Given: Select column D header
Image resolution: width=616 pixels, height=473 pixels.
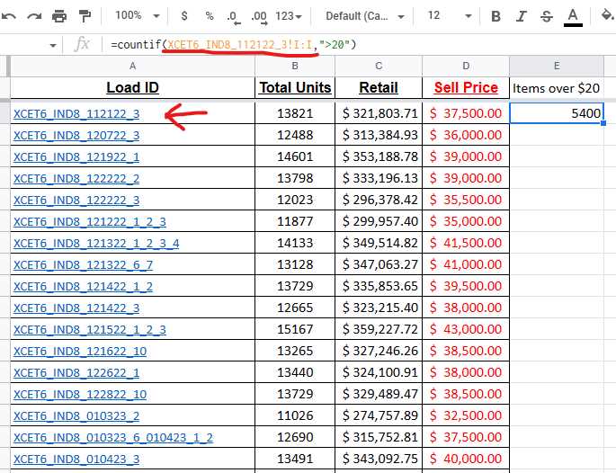Looking at the screenshot, I should (466, 66).
